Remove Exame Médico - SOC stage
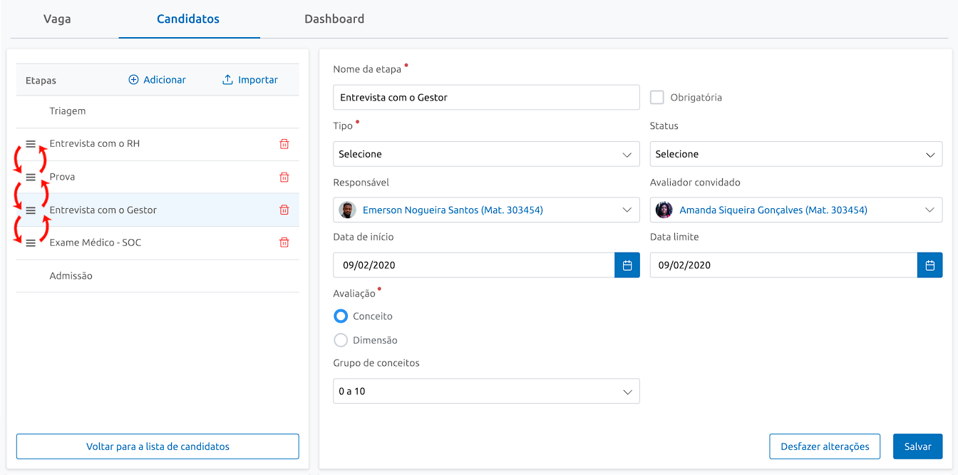This screenshot has height=475, width=958. coord(284,242)
